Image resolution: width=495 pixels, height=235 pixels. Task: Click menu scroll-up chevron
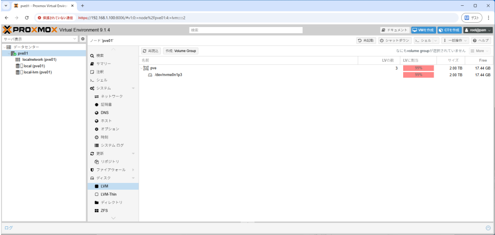113,49
